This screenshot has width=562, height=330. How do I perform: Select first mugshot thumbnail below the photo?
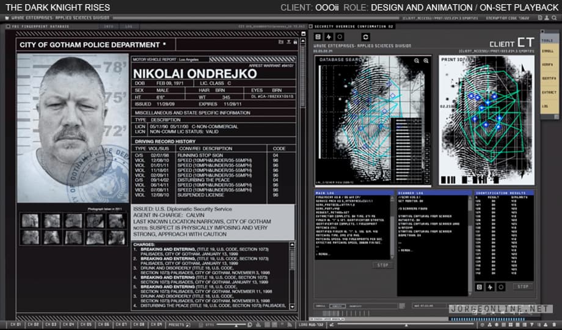pyautogui.click(x=30, y=221)
